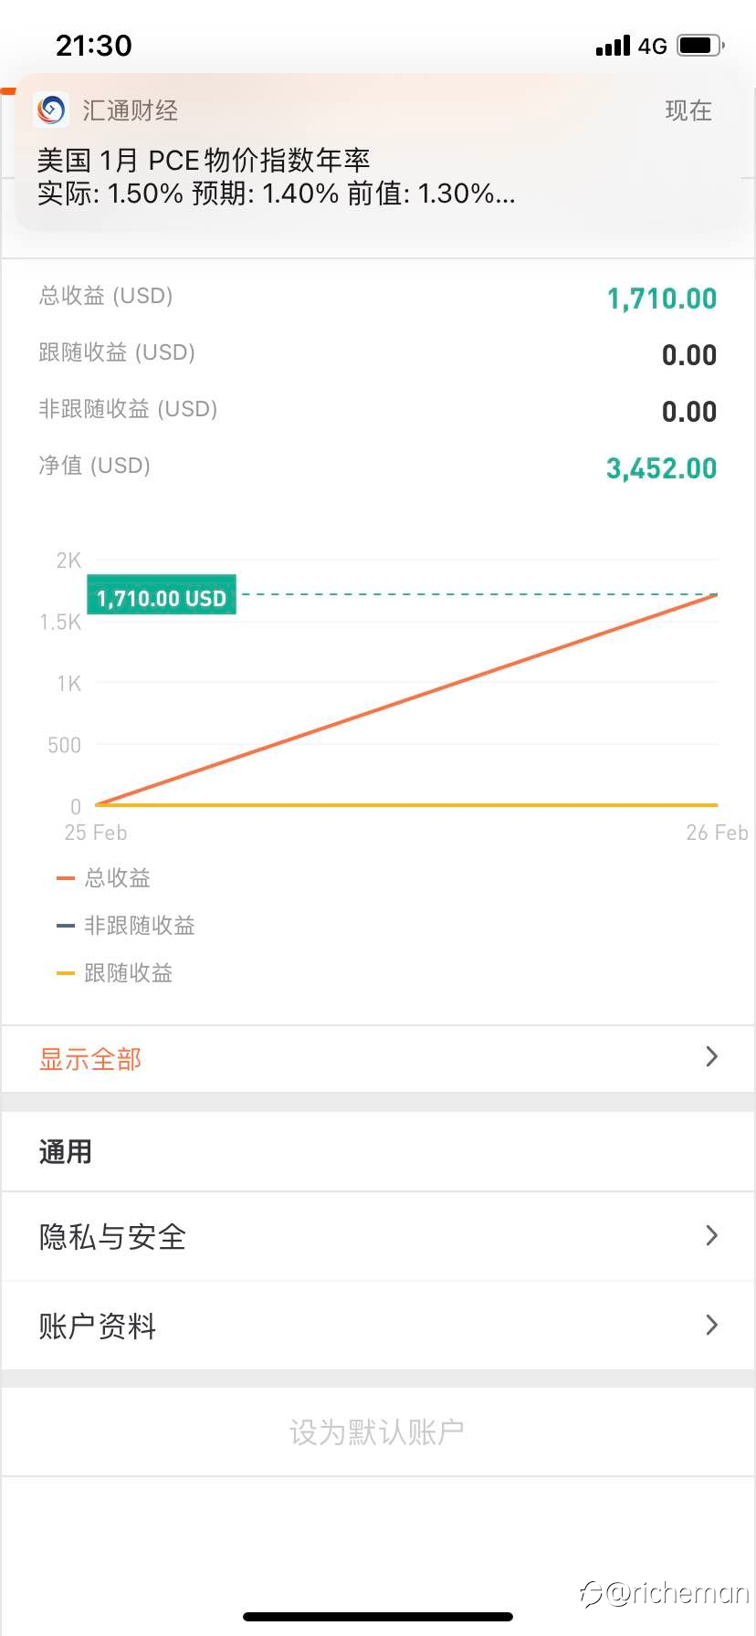Tap the cellular signal bars icon
Image resolution: width=756 pixels, height=1636 pixels.
point(613,46)
